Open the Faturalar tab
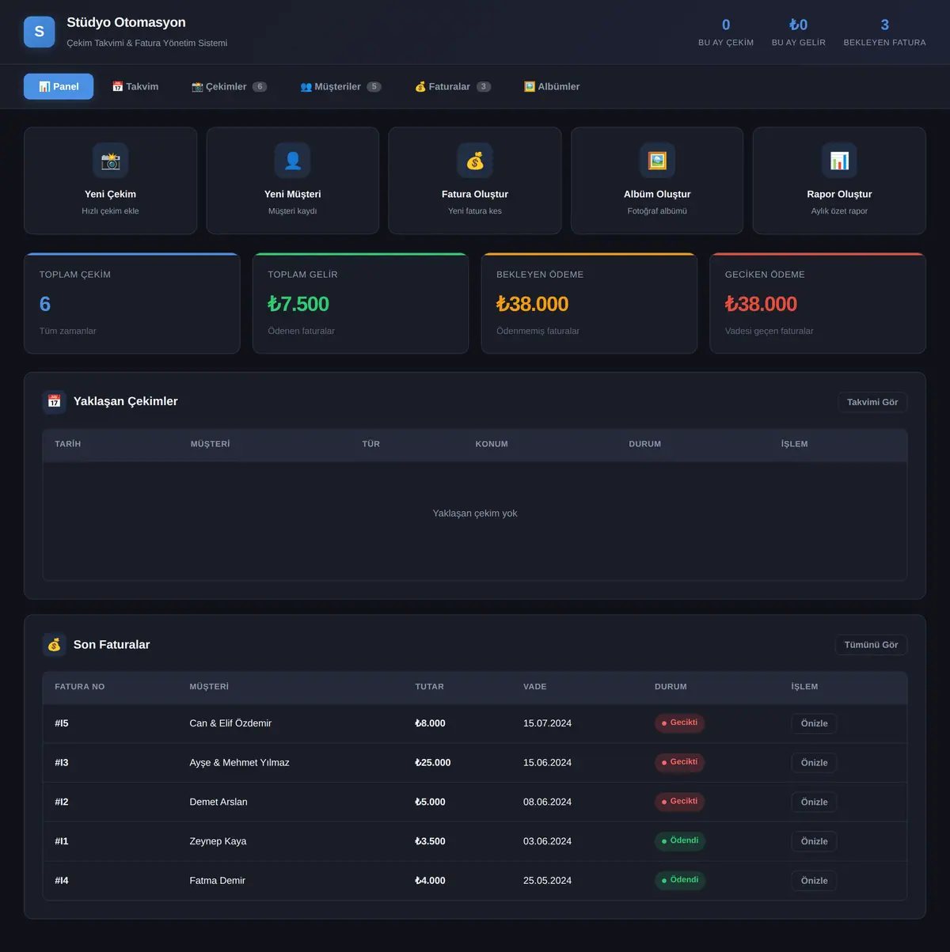This screenshot has width=950, height=952. pyautogui.click(x=453, y=86)
